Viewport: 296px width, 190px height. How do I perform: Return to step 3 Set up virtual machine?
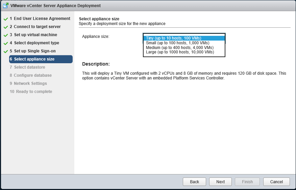[x=33, y=35]
